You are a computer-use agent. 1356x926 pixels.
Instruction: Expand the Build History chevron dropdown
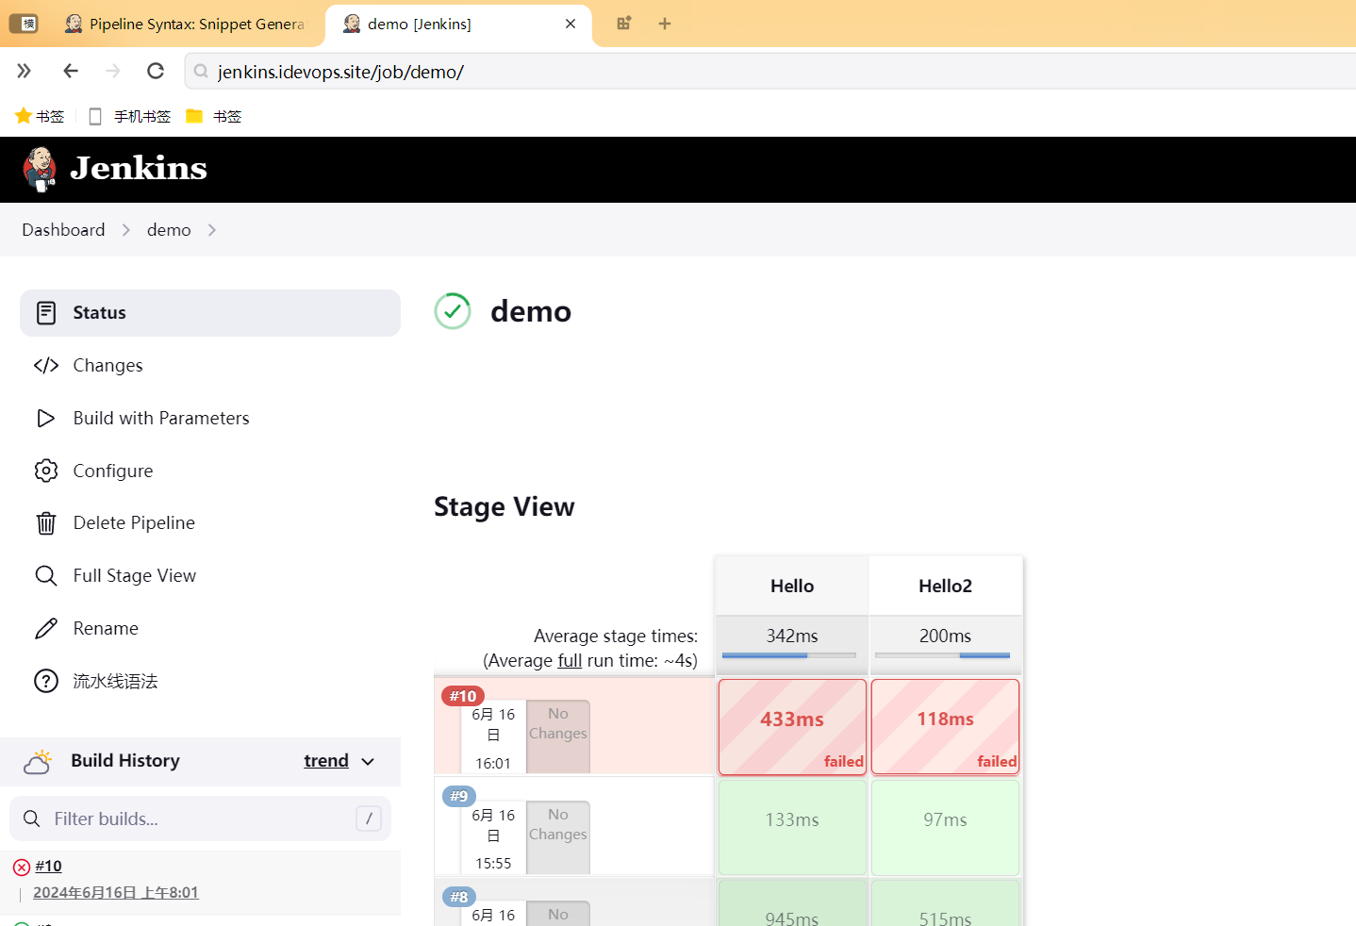pos(368,762)
